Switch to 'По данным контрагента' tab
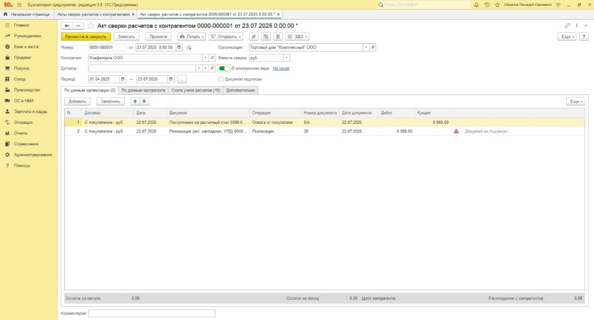The image size is (594, 320). coord(143,90)
